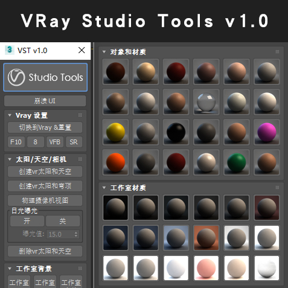Pick the pink sphere studio material

[x=206, y=268]
